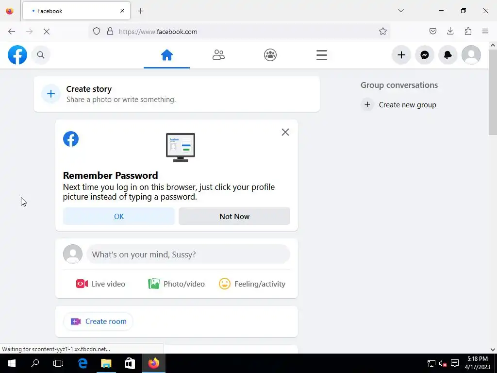This screenshot has height=373, width=497.
Task: Click the plus icon beside Create new group
Action: (367, 104)
